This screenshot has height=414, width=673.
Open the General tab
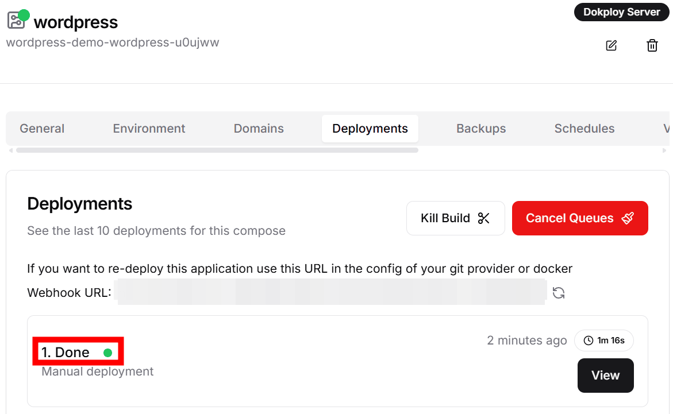(x=42, y=129)
